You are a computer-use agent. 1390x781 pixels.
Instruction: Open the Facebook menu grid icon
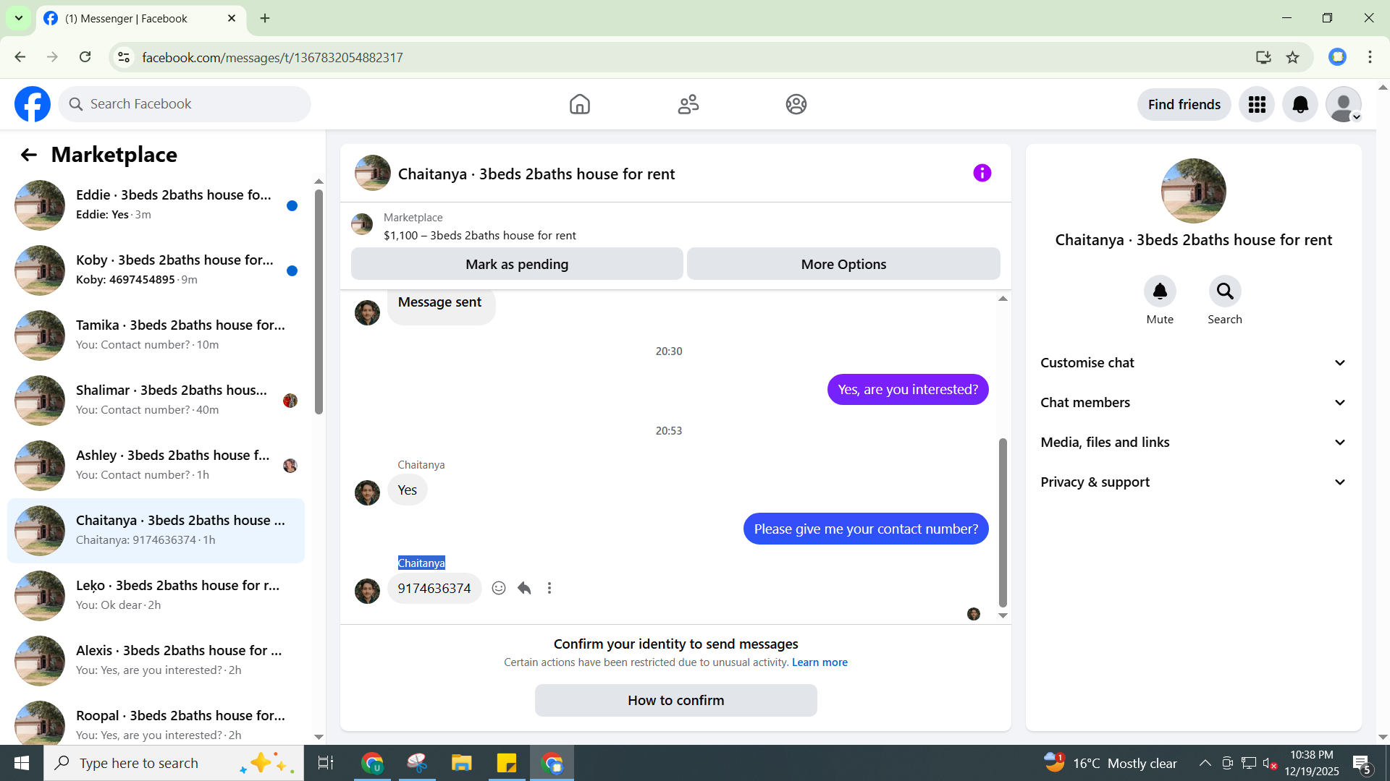[1257, 105]
